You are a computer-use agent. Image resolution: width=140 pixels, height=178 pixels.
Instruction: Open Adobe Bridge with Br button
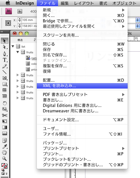pyautogui.click(x=20, y=11)
